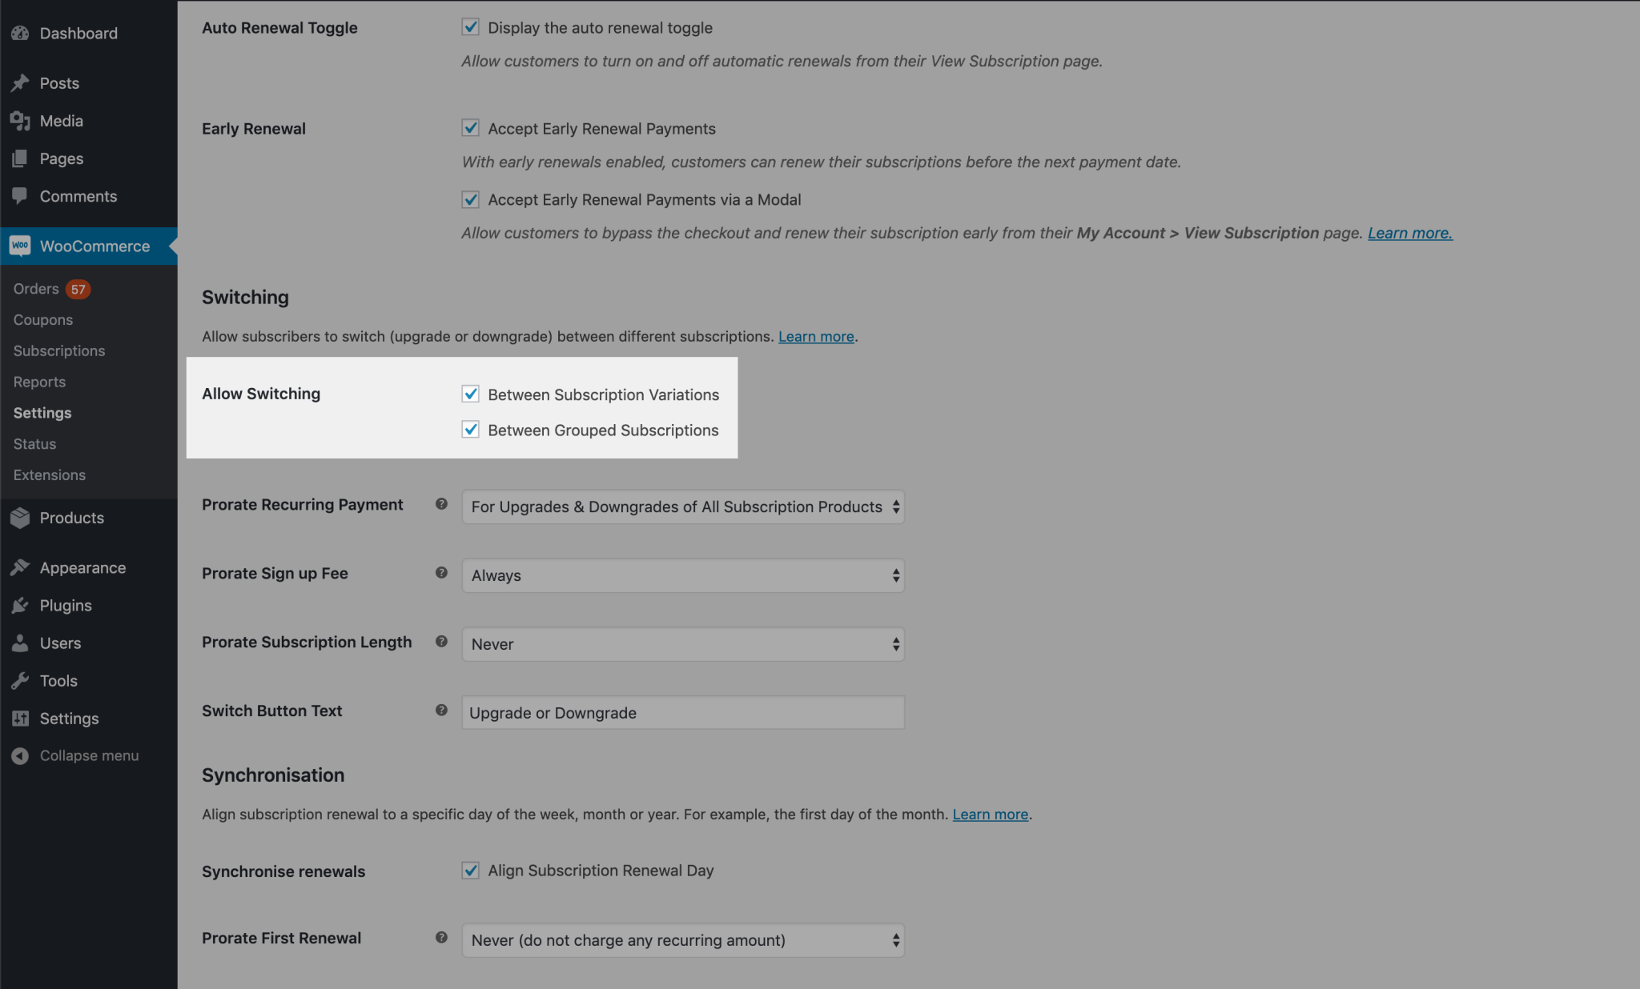Click the help icon beside Switch Button Text

[x=441, y=710]
